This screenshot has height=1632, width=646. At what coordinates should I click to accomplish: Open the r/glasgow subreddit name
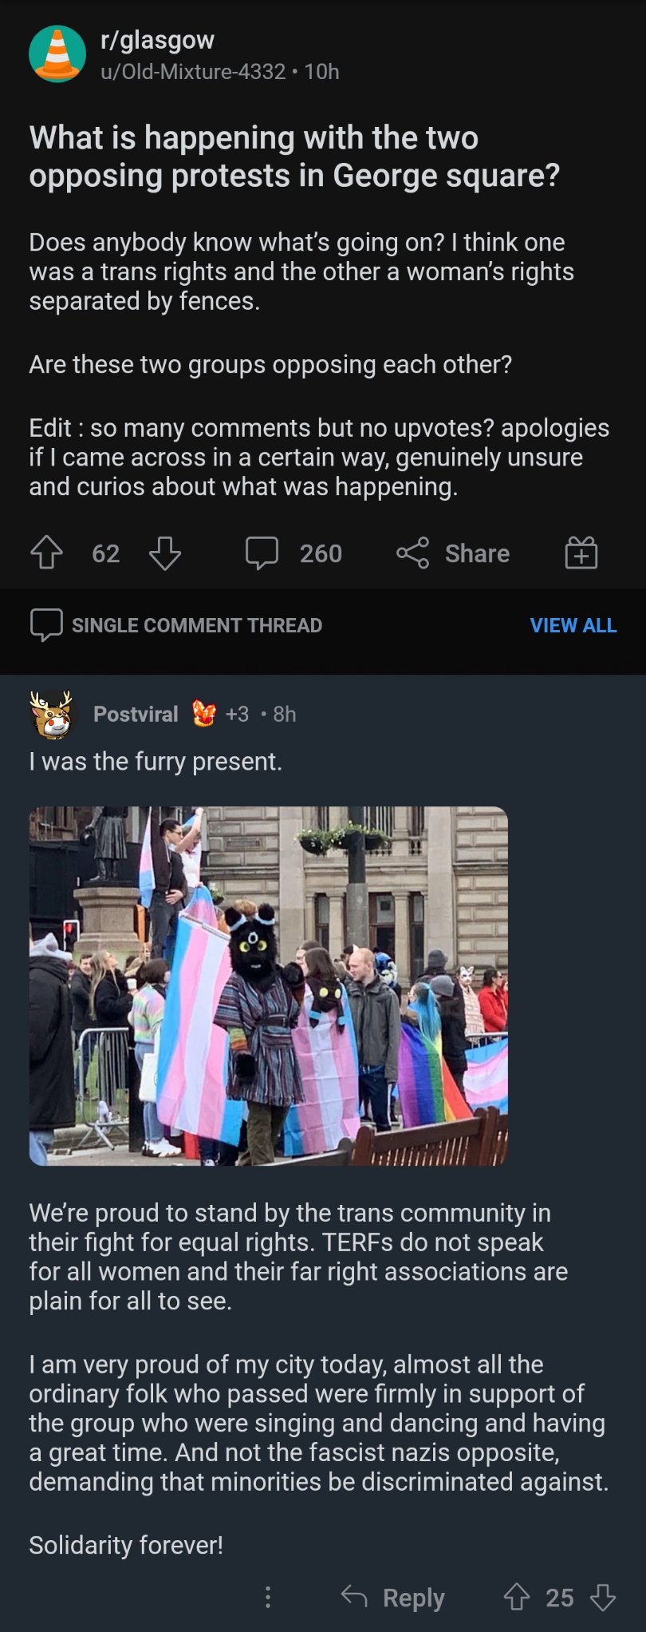157,40
